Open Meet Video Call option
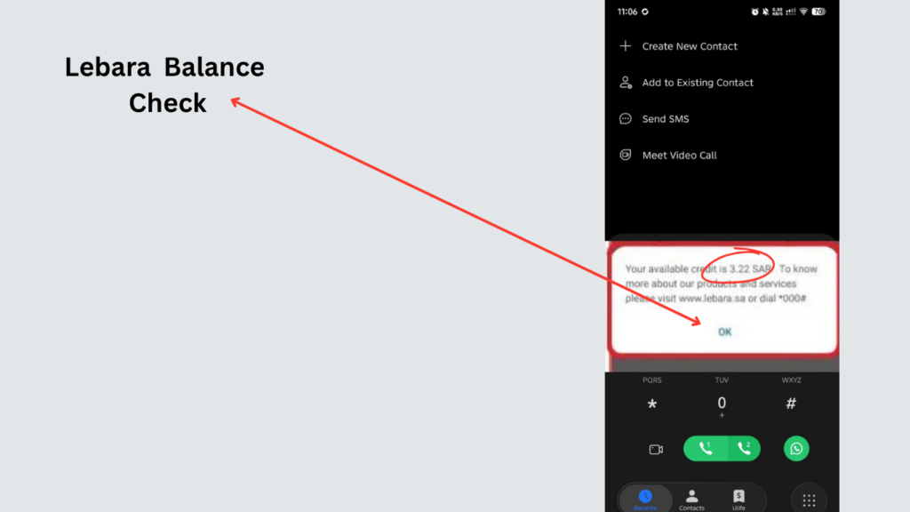The width and height of the screenshot is (910, 512). coord(680,156)
